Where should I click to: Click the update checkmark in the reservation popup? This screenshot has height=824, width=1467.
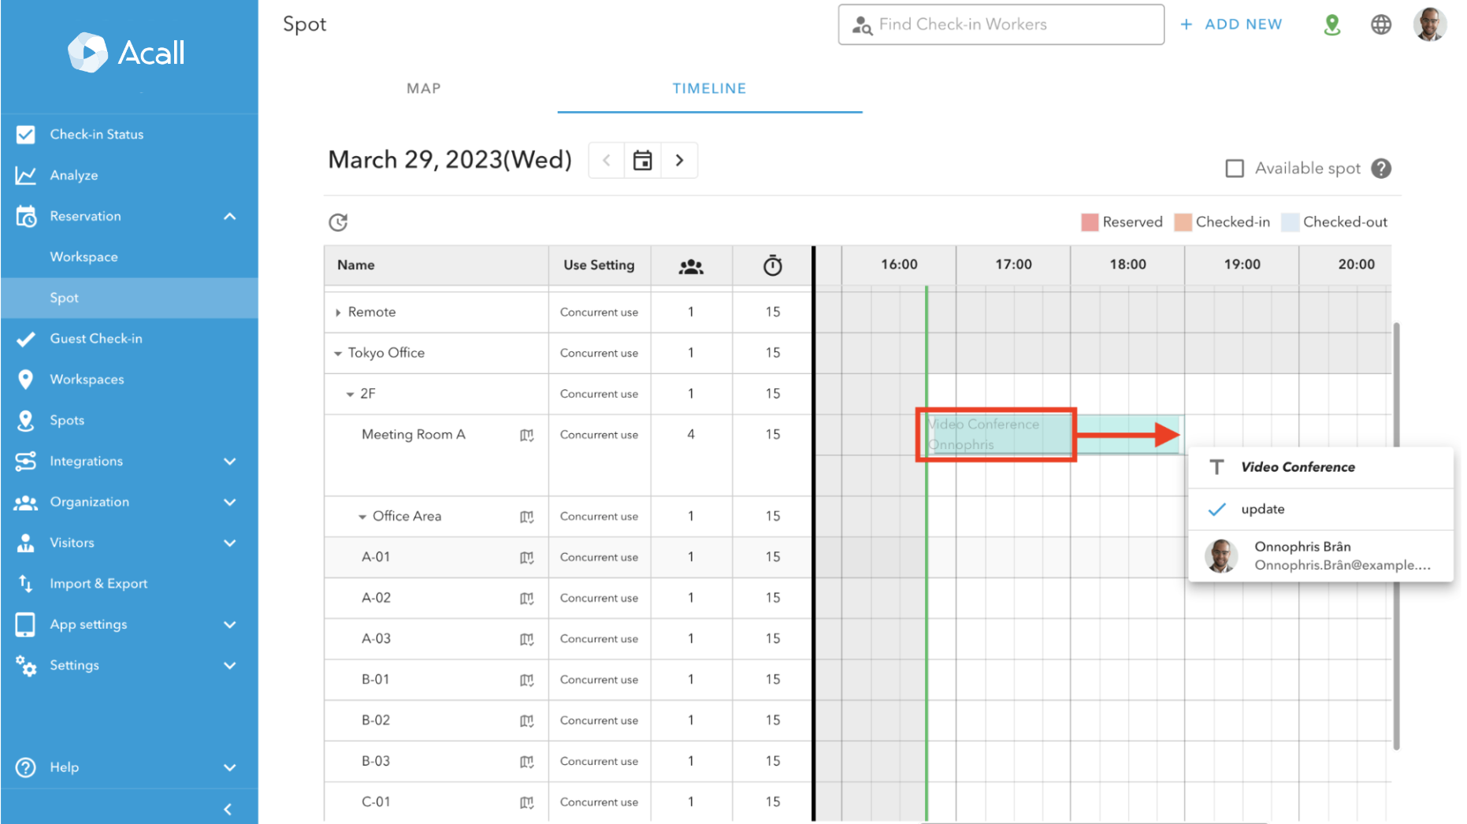point(1216,509)
